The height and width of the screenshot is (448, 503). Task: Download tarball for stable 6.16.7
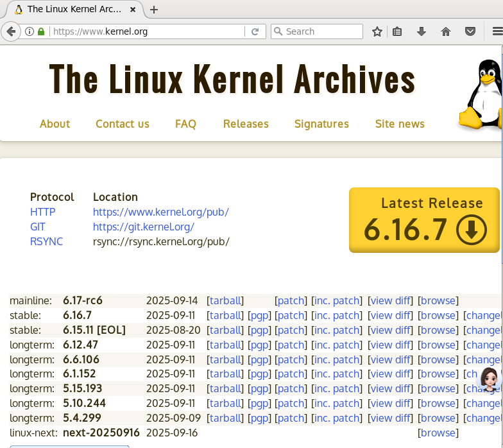pyautogui.click(x=225, y=316)
